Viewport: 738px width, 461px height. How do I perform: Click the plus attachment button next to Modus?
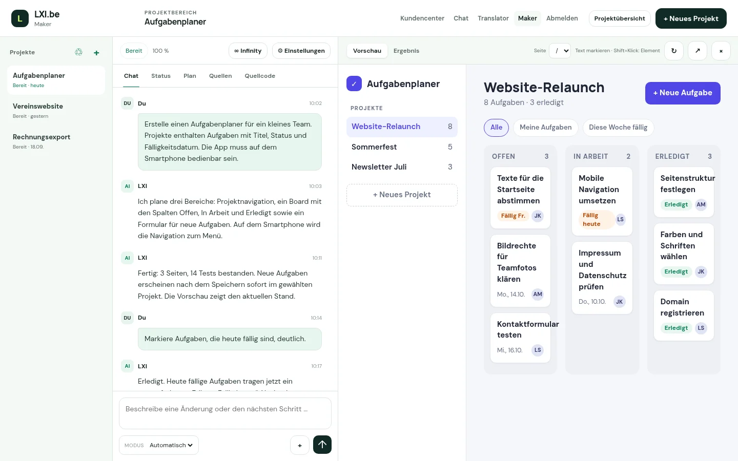(x=300, y=445)
